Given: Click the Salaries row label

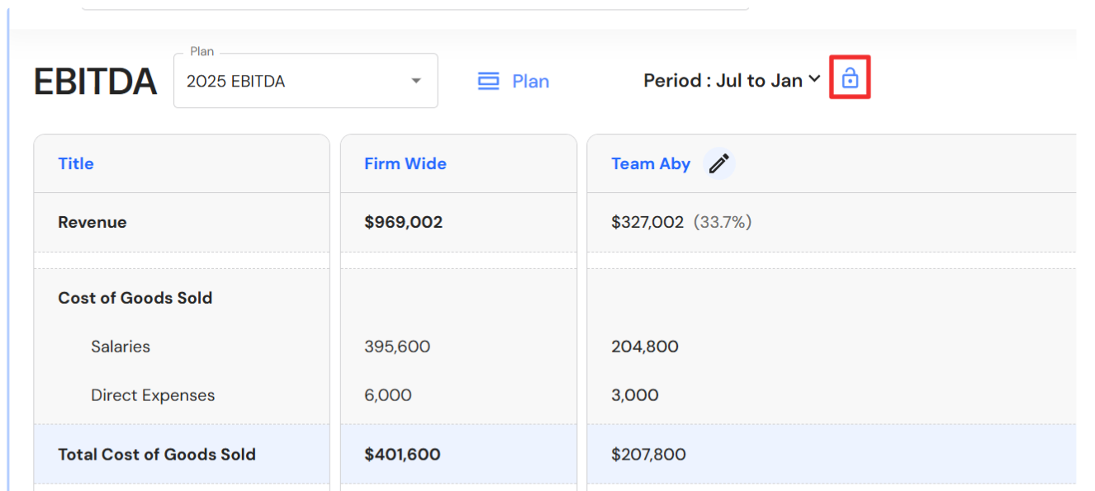Looking at the screenshot, I should click(x=121, y=347).
